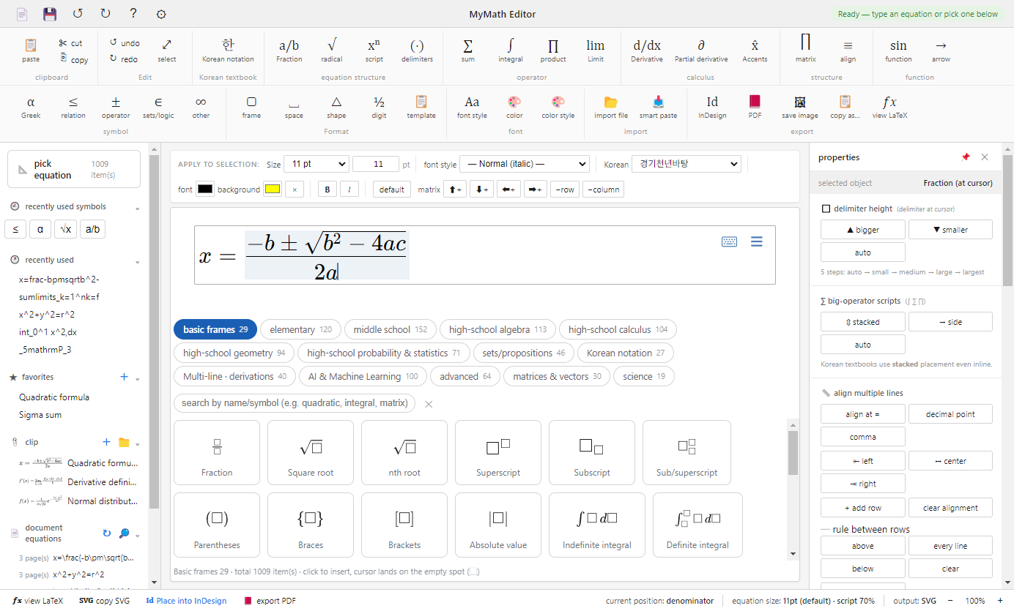Click the equation search field
Image resolution: width=1014 pixels, height=611 pixels.
(x=295, y=403)
